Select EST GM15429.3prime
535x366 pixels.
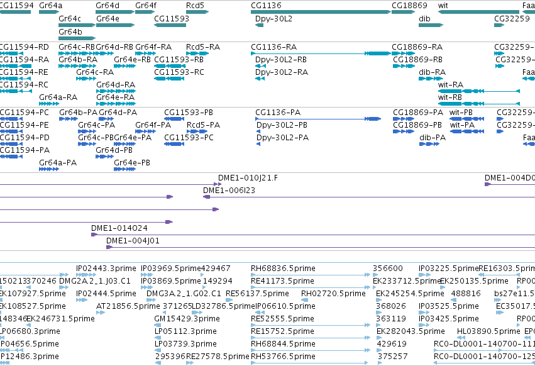coord(157,325)
